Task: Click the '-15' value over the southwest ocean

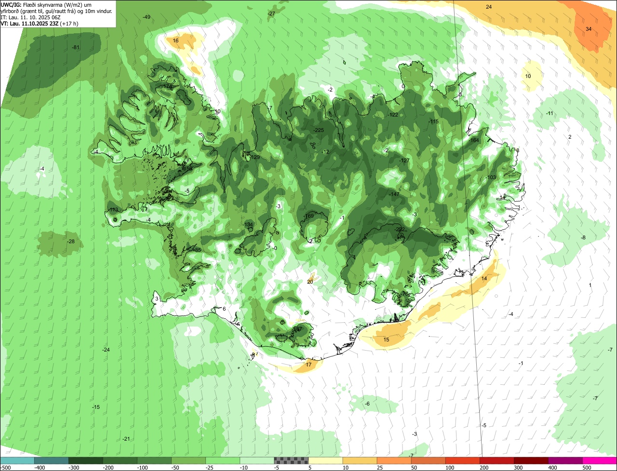Action: [96, 407]
